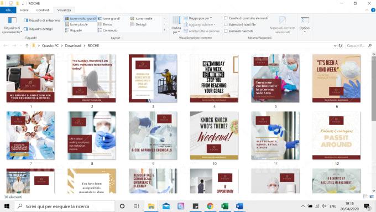The height and width of the screenshot is (212, 376).
Task: Click Download in address path
Action: point(73,45)
